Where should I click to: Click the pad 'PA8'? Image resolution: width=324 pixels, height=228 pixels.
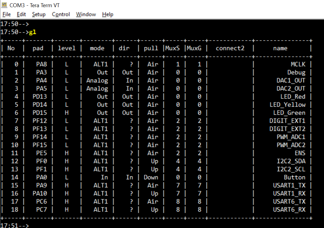point(42,64)
